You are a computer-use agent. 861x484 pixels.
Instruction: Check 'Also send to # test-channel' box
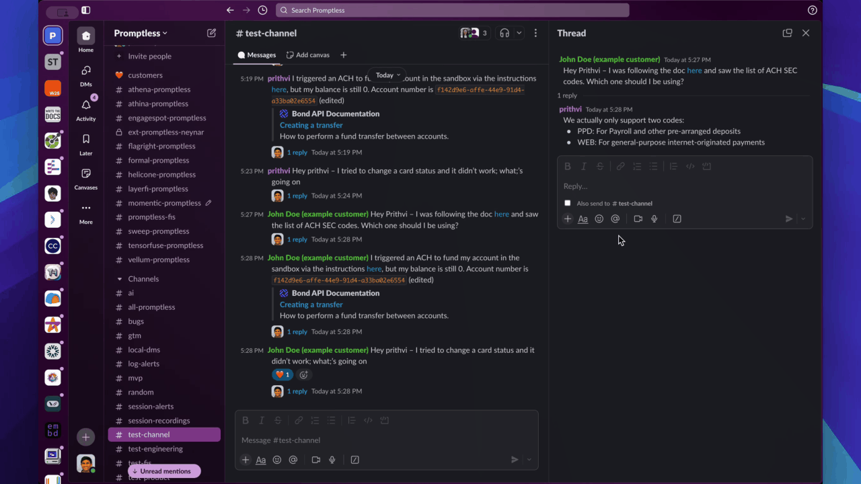pos(567,203)
